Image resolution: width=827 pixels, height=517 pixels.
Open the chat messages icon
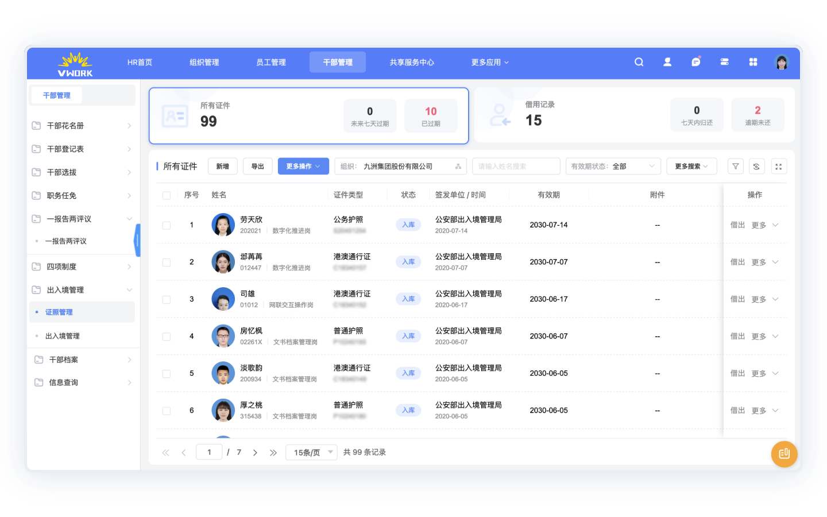pos(696,61)
